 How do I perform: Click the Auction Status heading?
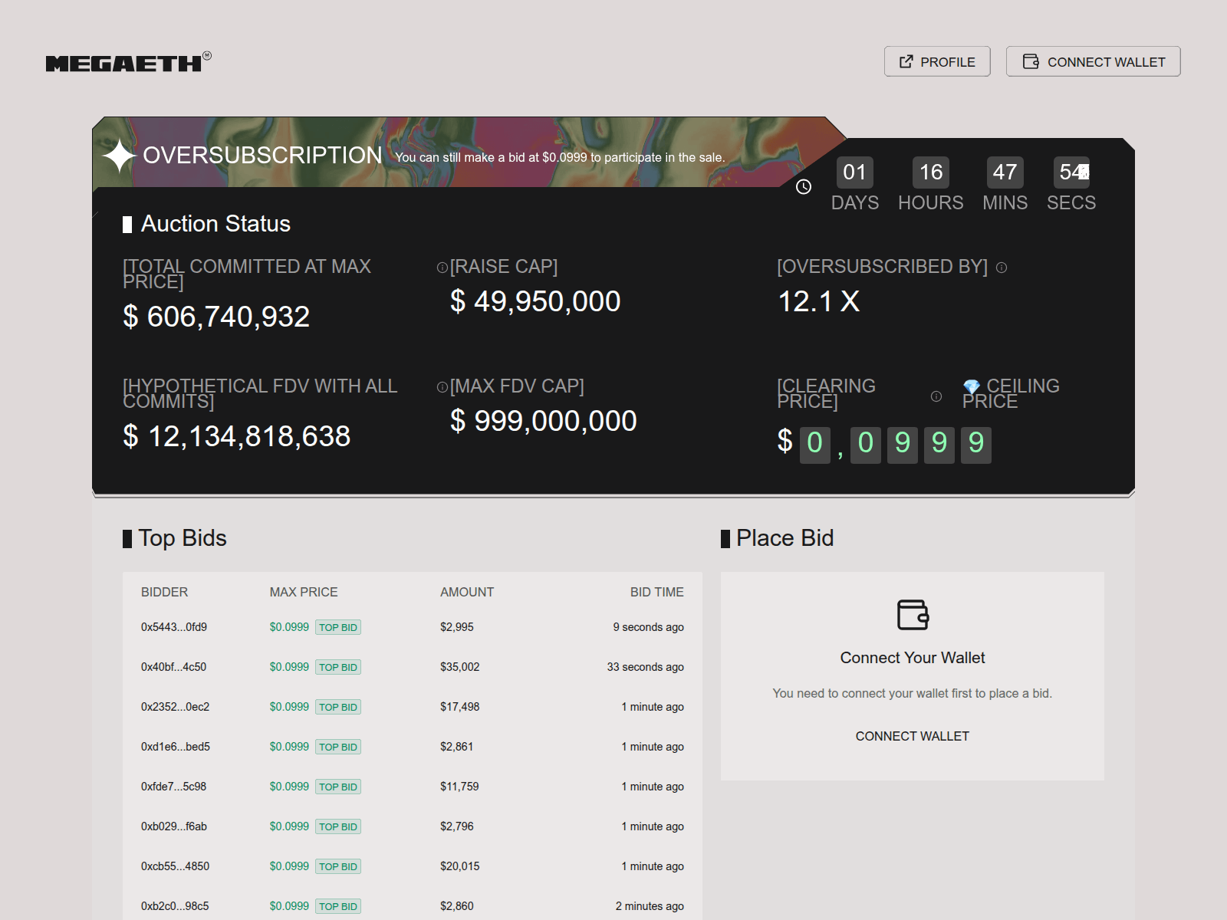tap(215, 224)
